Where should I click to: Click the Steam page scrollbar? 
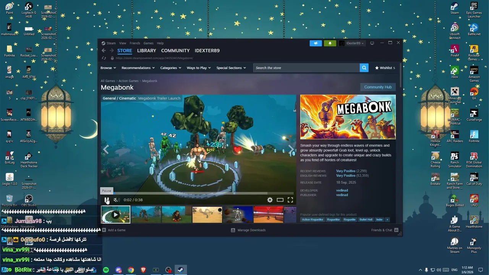point(400,75)
